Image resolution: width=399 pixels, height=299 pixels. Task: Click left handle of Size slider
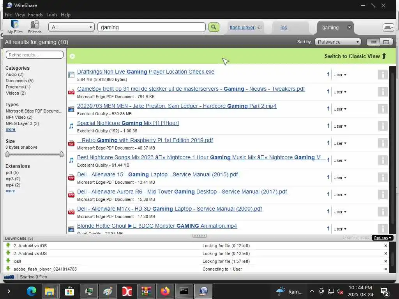[7, 154]
